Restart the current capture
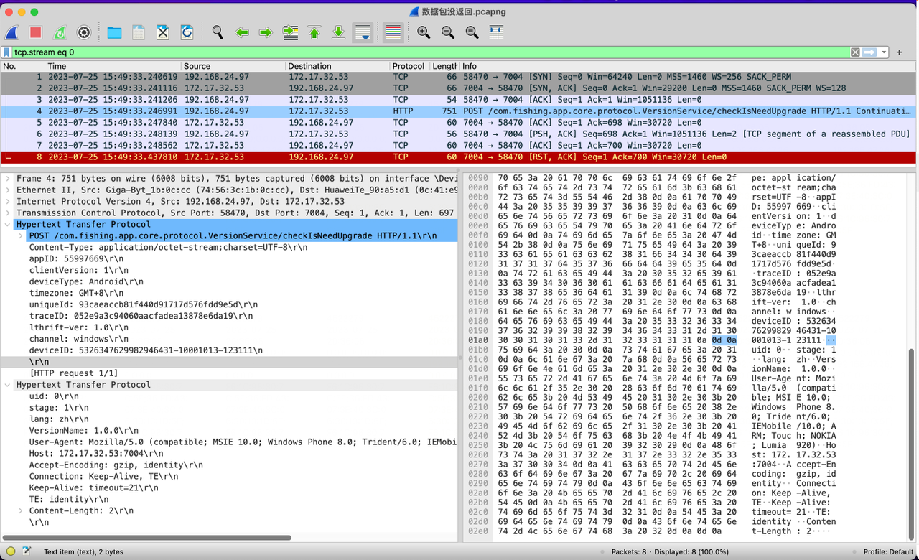The width and height of the screenshot is (919, 560). [x=60, y=32]
